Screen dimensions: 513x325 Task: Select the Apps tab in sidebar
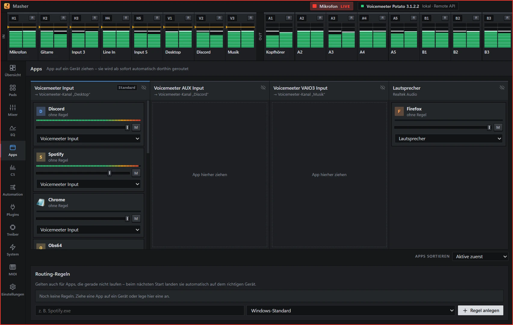coord(13,150)
